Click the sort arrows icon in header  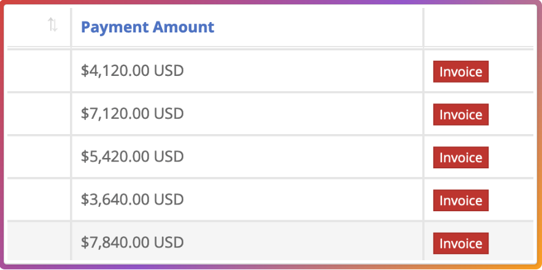[53, 26]
